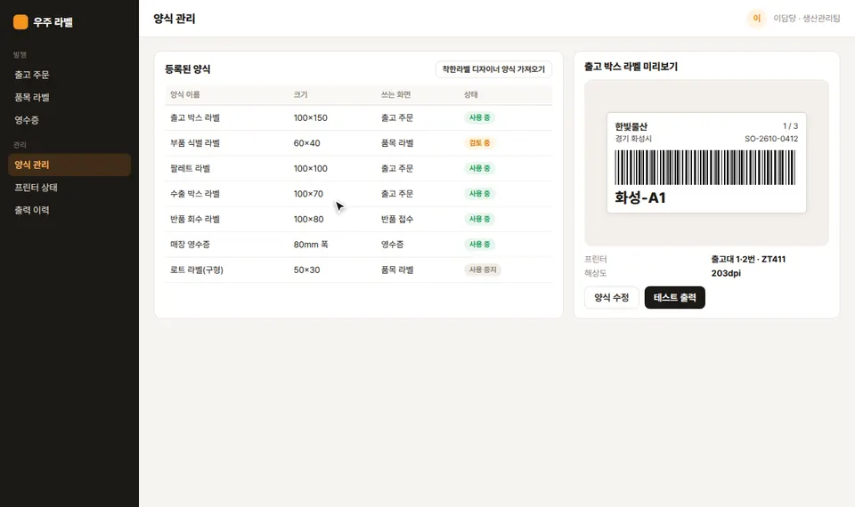Screen dimensions: 855x507
Task: Click 사용 중 badge of 매장 영수증
Action: [480, 245]
